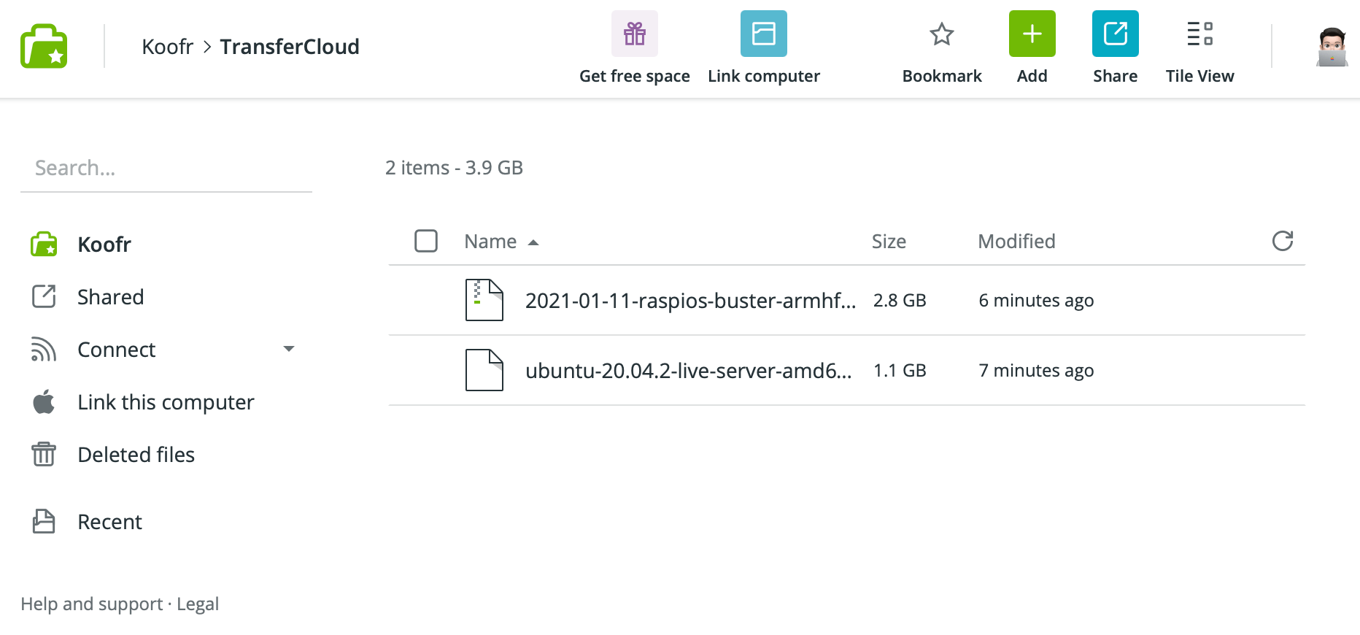Click the Koofr sidebar folder icon
This screenshot has width=1360, height=635.
(x=44, y=245)
